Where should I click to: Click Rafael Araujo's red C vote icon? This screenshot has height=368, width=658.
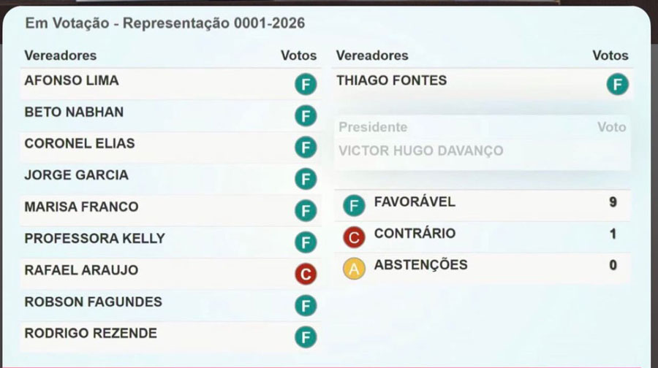(305, 274)
